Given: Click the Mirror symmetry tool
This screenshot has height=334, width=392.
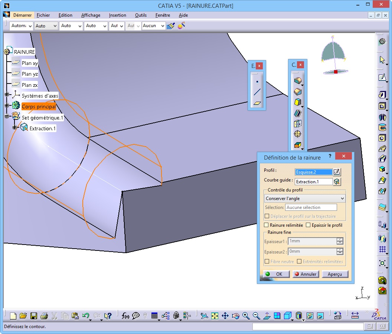Looking at the screenshot, I should click(382, 239).
